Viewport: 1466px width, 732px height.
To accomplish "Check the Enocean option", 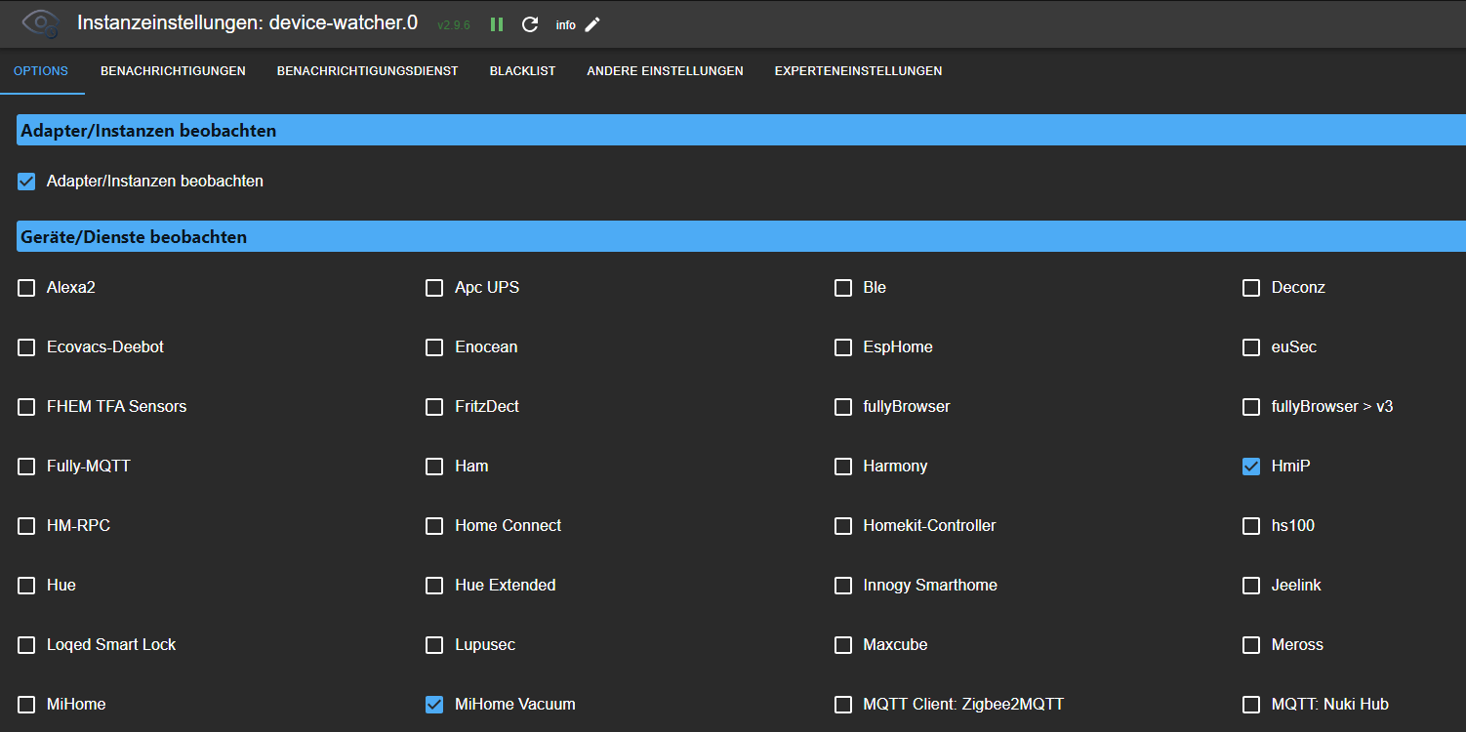I will (434, 347).
